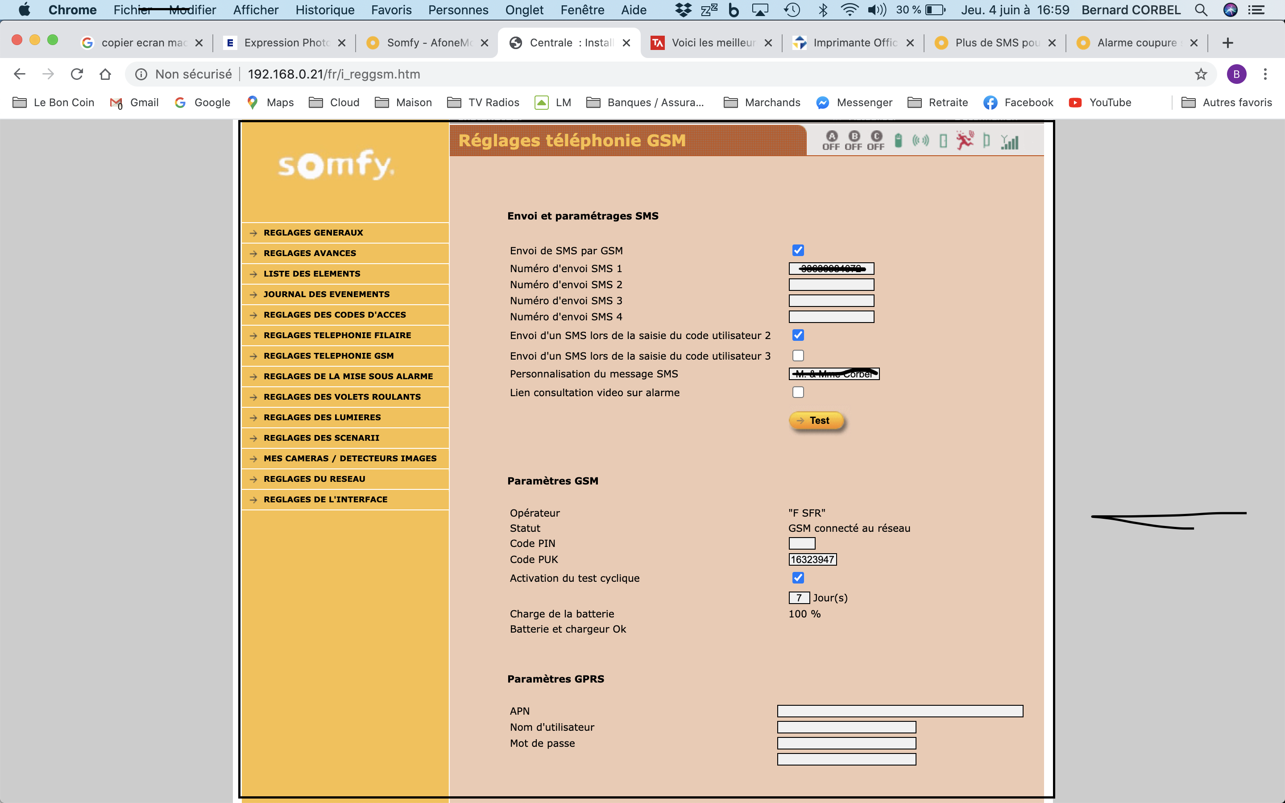Click the GSM signal strength bars icon
1285x803 pixels.
pyautogui.click(x=1009, y=142)
